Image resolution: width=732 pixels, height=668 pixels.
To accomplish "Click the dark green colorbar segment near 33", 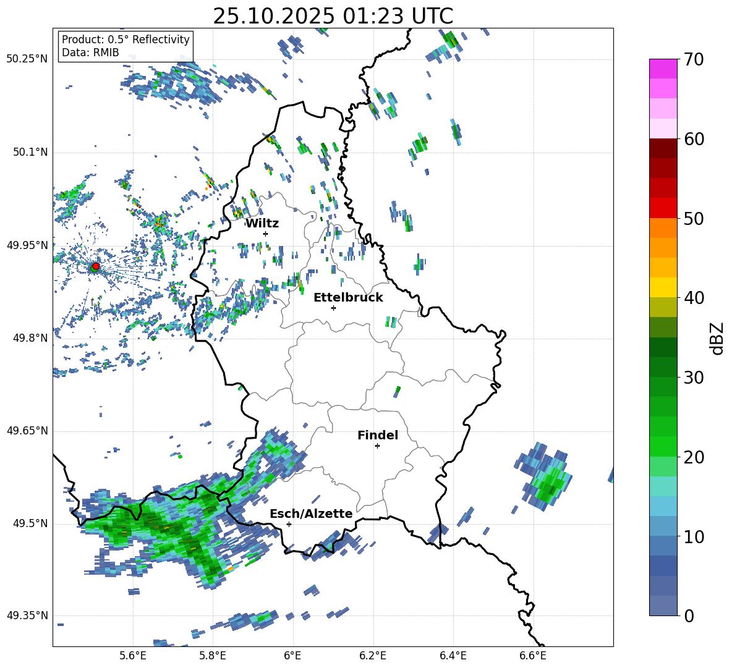I will coord(663,347).
